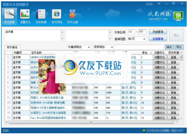
Task: Click 流量优化 button in row 10
Action: coord(160,103)
